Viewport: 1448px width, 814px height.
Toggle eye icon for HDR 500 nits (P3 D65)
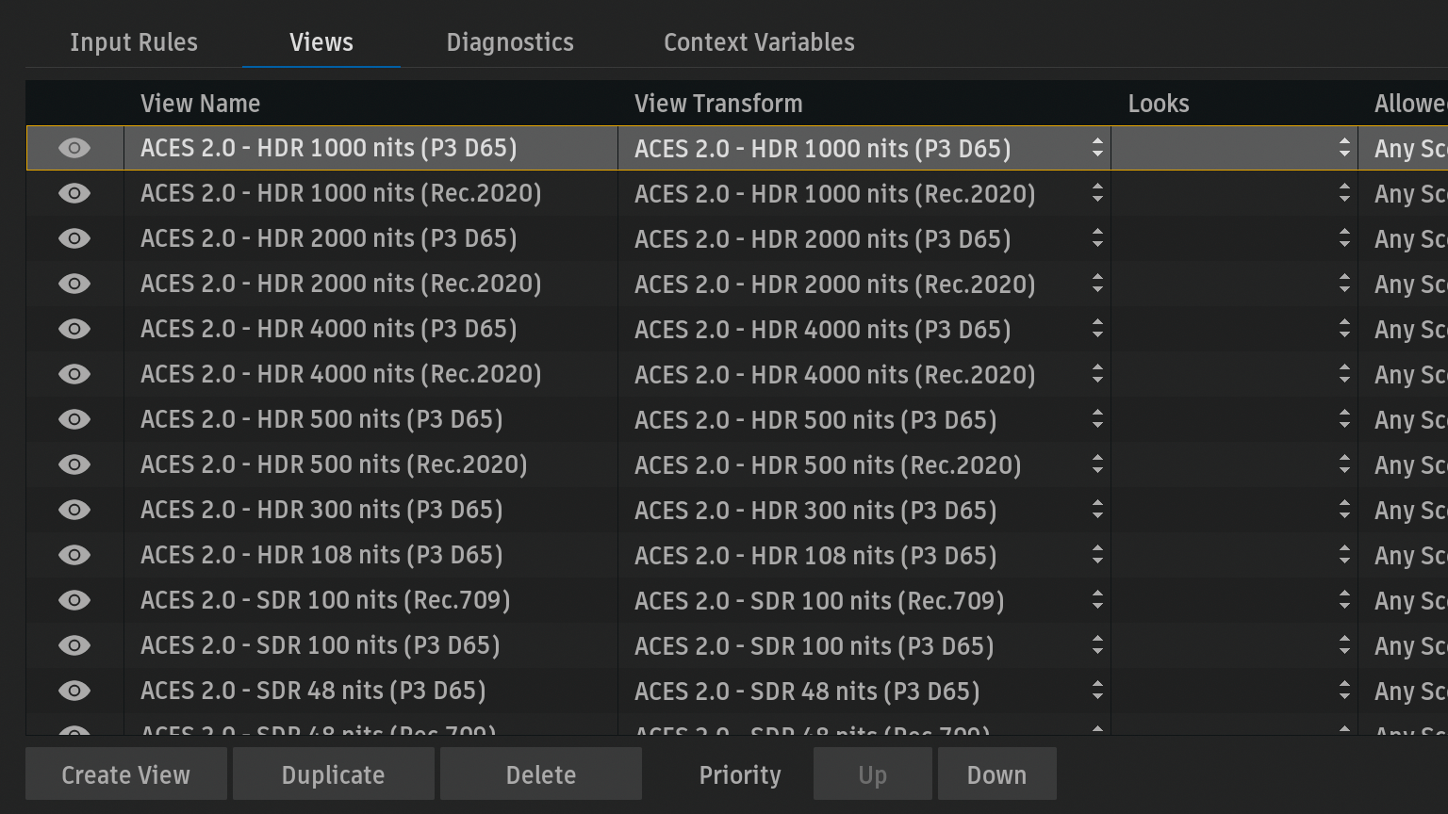(x=74, y=419)
